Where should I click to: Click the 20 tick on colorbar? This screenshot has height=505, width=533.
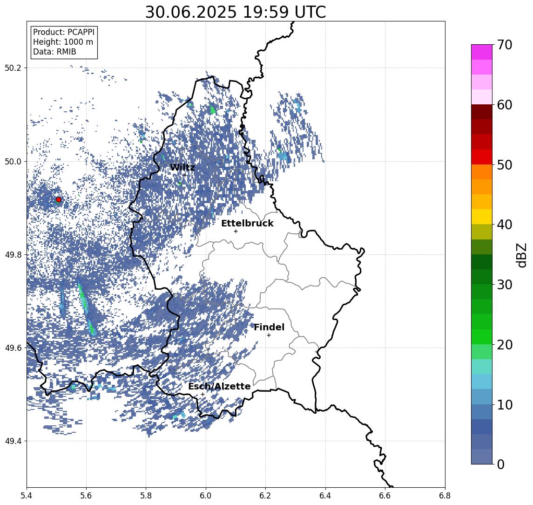pyautogui.click(x=505, y=344)
